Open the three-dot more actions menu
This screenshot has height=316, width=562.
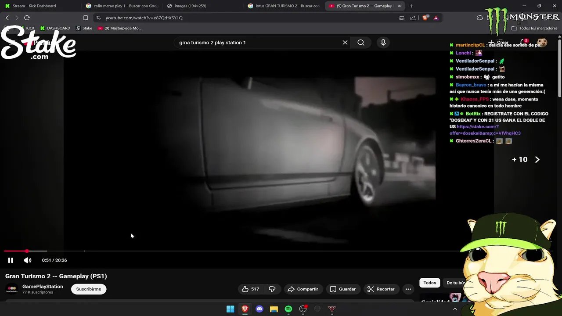click(x=408, y=289)
